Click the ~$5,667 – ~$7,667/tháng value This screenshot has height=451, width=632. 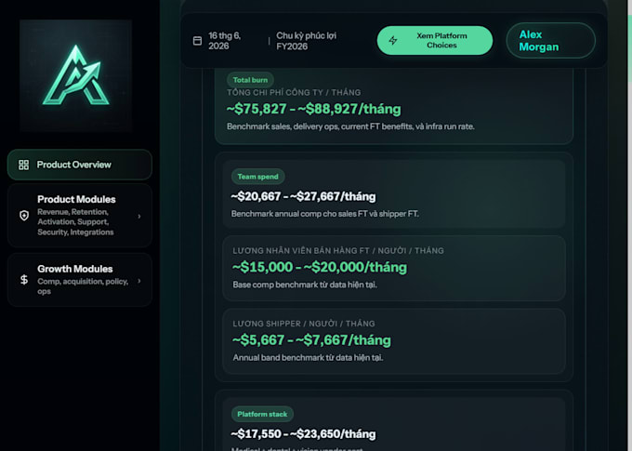coord(311,340)
